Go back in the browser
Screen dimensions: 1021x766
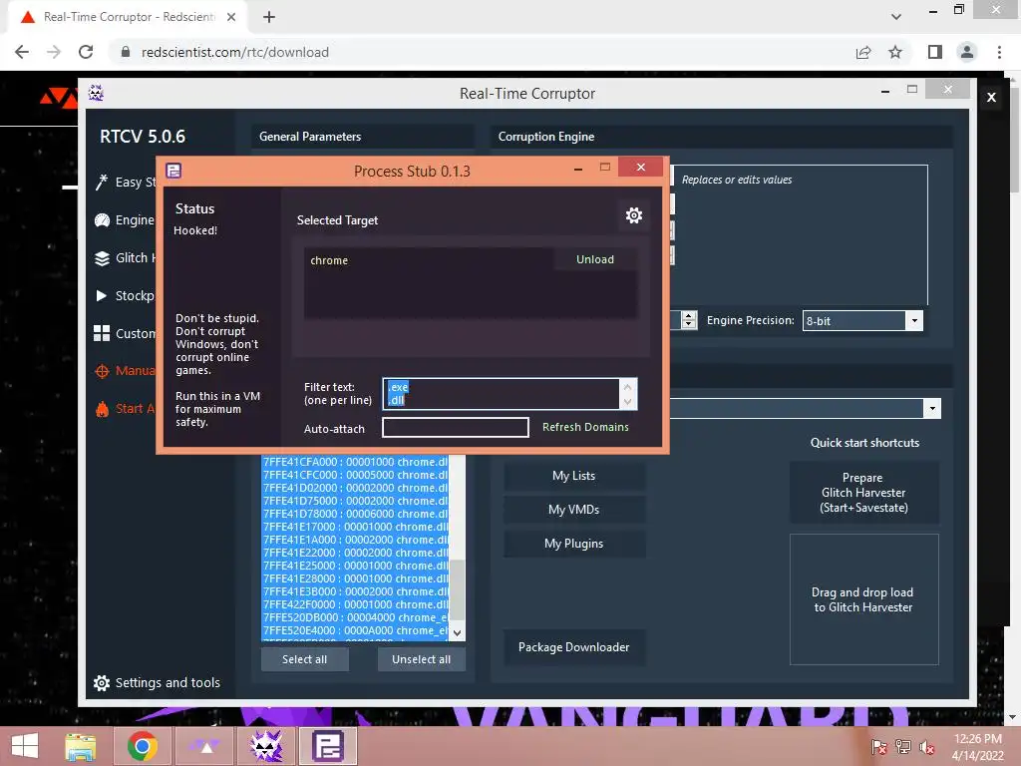pos(22,52)
